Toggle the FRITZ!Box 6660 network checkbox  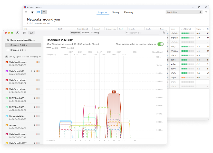pos(7,98)
